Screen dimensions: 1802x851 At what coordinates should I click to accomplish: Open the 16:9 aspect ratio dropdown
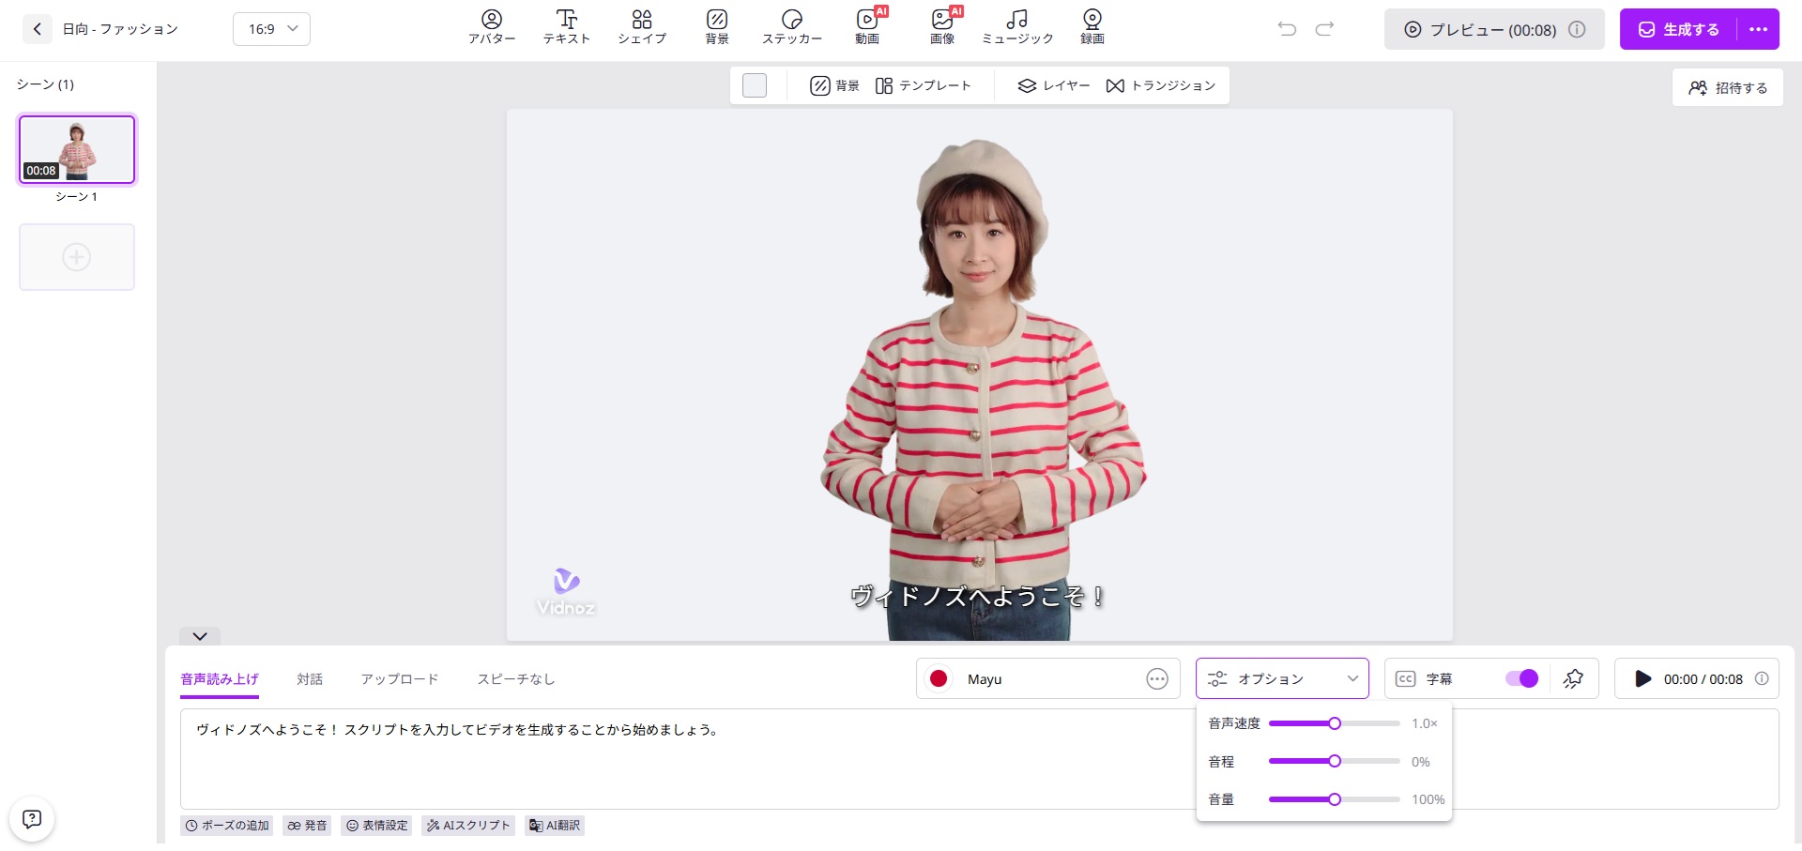(271, 29)
